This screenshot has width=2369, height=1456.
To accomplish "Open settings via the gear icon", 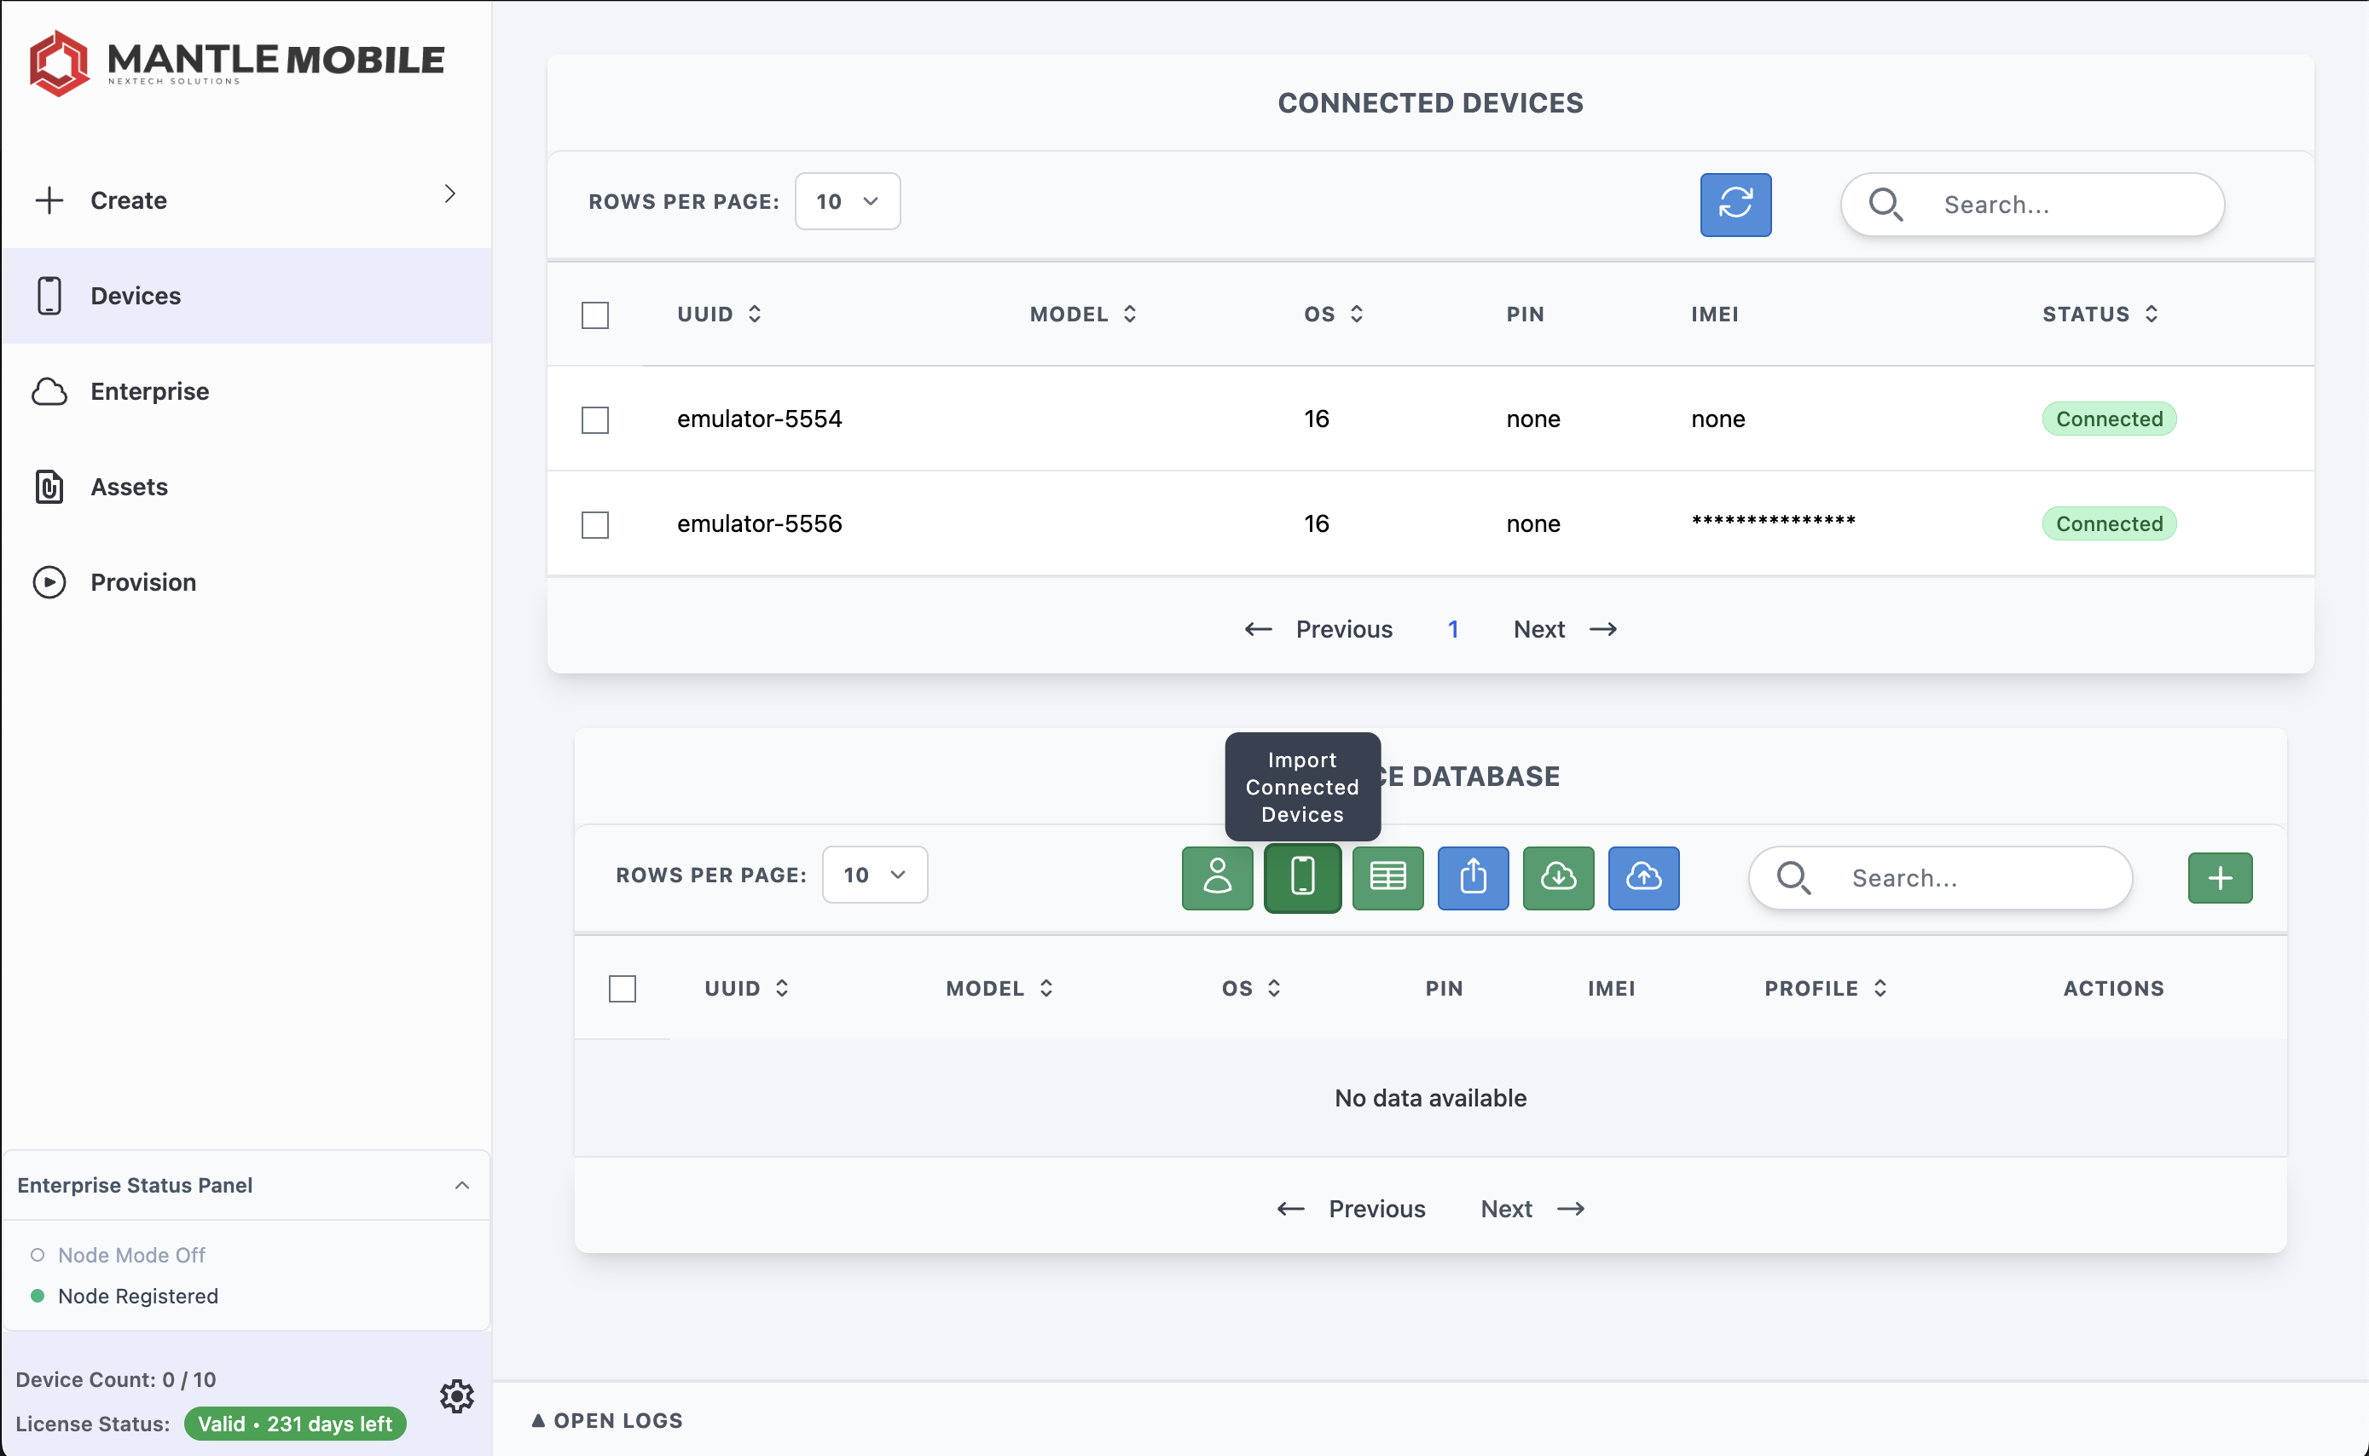I will tap(456, 1395).
